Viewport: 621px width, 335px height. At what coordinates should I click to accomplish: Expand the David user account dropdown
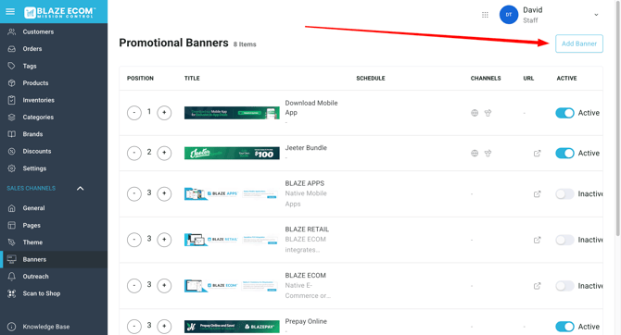(x=596, y=15)
